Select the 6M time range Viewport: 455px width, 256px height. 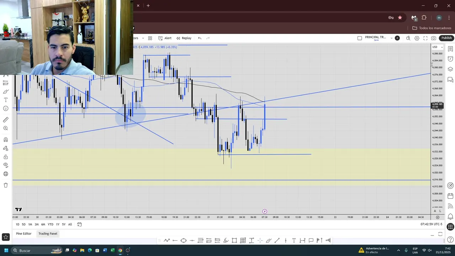point(43,224)
